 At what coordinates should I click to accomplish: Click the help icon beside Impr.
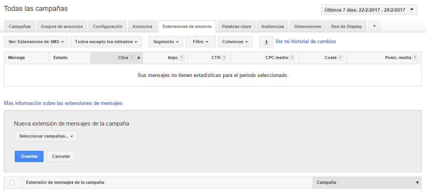pos(182,58)
